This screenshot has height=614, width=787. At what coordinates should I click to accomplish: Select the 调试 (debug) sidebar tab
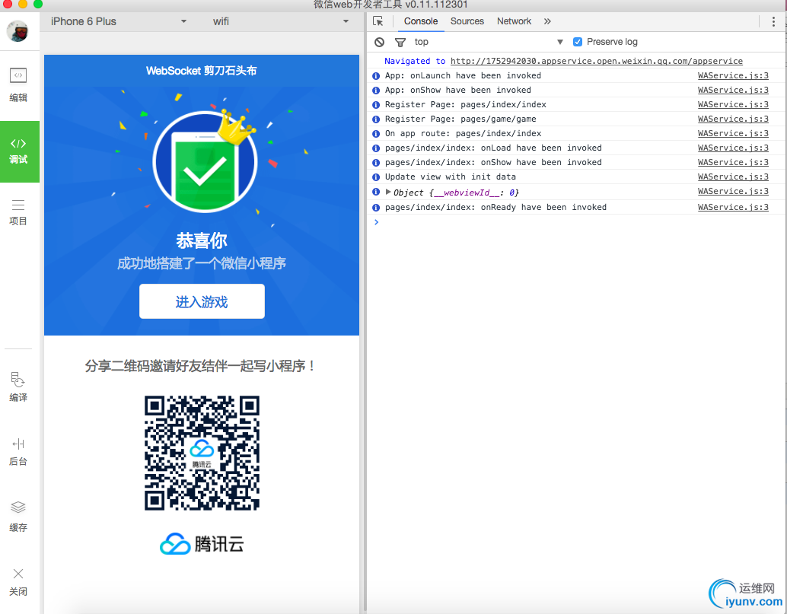[x=19, y=151]
